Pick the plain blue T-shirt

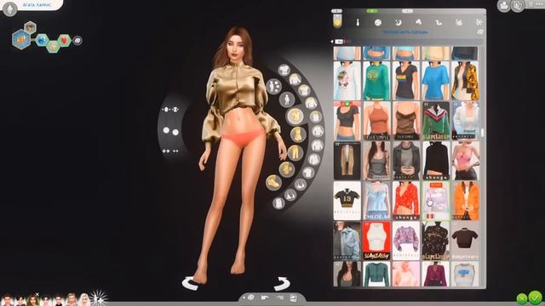(435, 81)
